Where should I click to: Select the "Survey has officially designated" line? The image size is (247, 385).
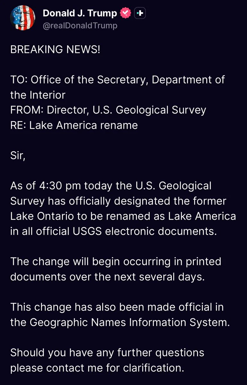118,201
